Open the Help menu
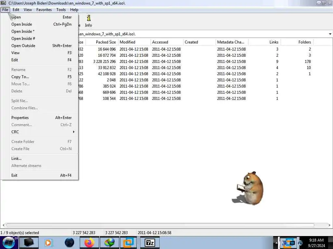 coord(74,10)
